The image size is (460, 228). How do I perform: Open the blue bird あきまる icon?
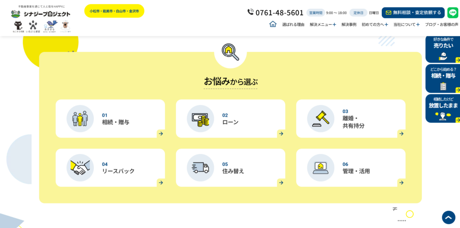pos(51,26)
